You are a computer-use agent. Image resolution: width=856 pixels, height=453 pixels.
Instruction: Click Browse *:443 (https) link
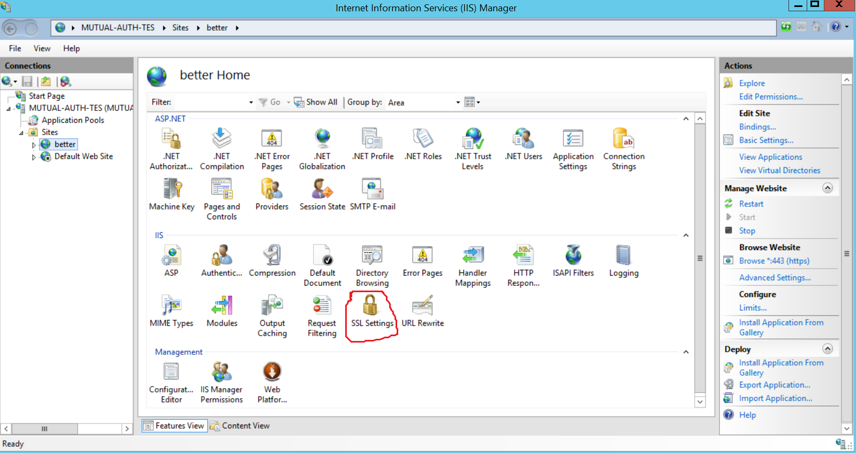[774, 261]
